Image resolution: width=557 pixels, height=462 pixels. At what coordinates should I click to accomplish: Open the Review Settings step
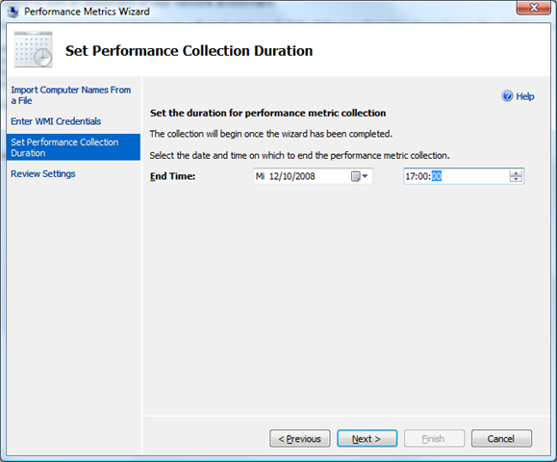pos(43,174)
